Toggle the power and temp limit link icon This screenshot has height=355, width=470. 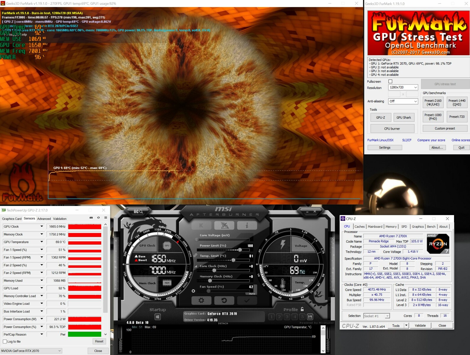195,255
